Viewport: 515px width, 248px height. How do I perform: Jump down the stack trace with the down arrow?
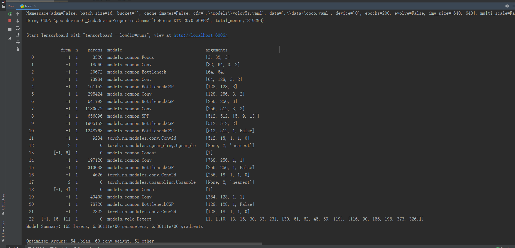pos(18,21)
